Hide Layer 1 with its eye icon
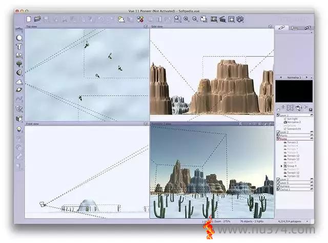The image size is (328, 243). [312, 115]
